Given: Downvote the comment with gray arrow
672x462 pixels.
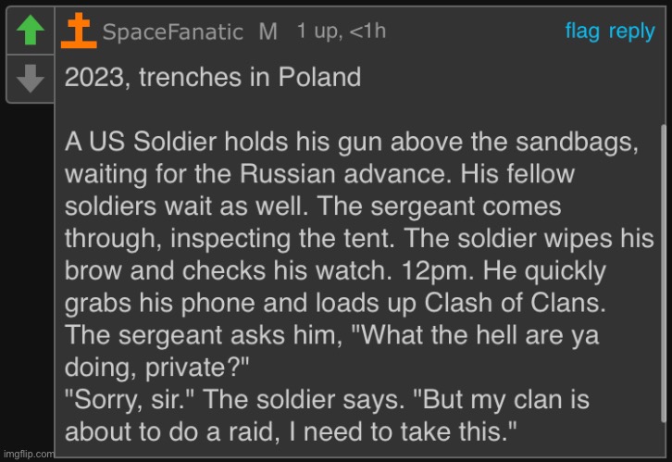Looking at the screenshot, I should pos(30,79).
